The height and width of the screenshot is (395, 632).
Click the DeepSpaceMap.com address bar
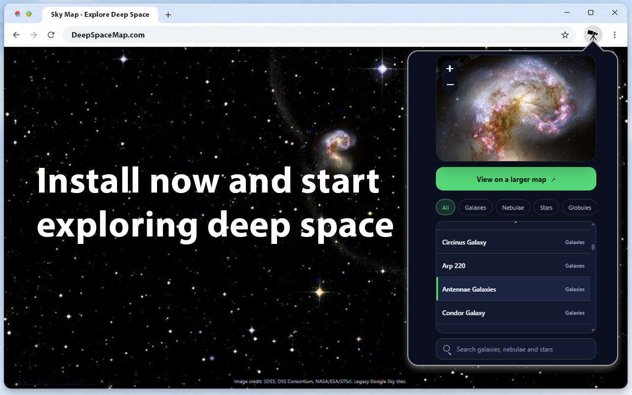coord(319,35)
